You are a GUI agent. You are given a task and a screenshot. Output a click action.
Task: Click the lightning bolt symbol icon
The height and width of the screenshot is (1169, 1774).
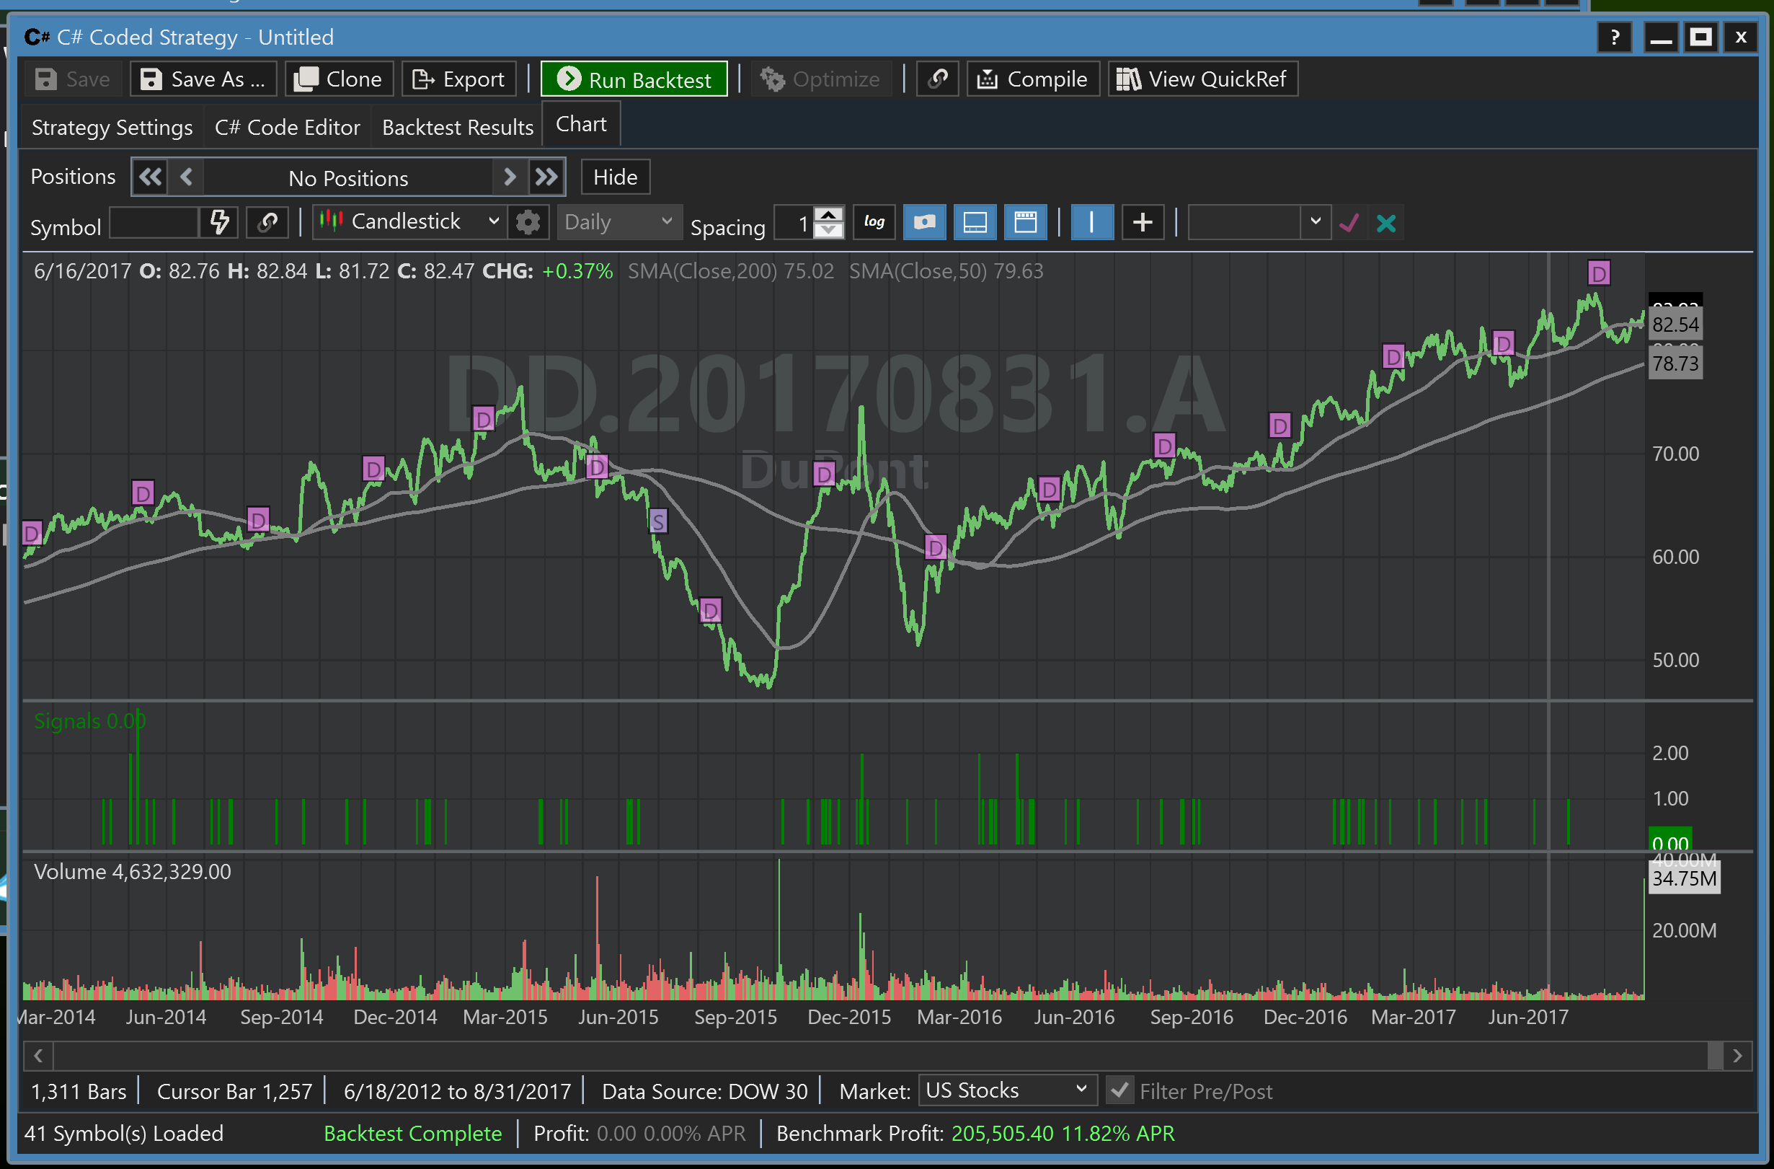[x=219, y=222]
